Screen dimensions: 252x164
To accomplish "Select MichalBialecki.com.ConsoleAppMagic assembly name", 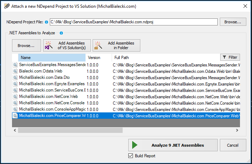I will (x=52, y=109).
